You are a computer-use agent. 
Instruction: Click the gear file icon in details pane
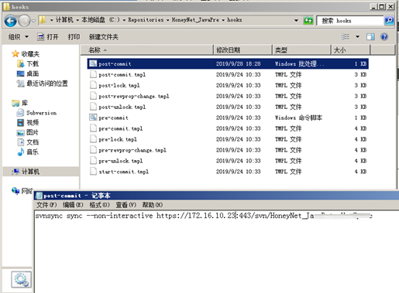pyautogui.click(x=21, y=280)
